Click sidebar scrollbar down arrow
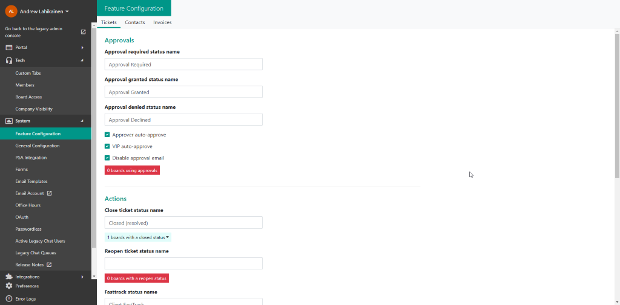The width and height of the screenshot is (620, 305). (94, 276)
